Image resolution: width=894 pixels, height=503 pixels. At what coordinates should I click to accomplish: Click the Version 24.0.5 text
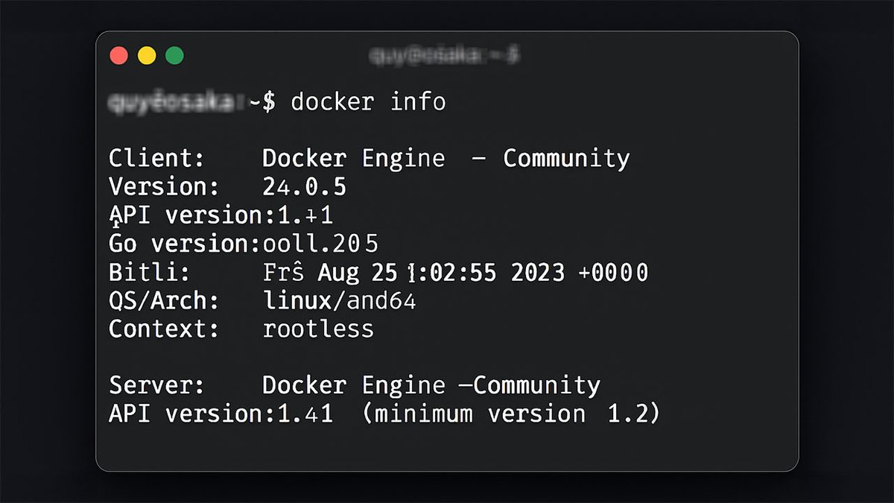pos(223,186)
